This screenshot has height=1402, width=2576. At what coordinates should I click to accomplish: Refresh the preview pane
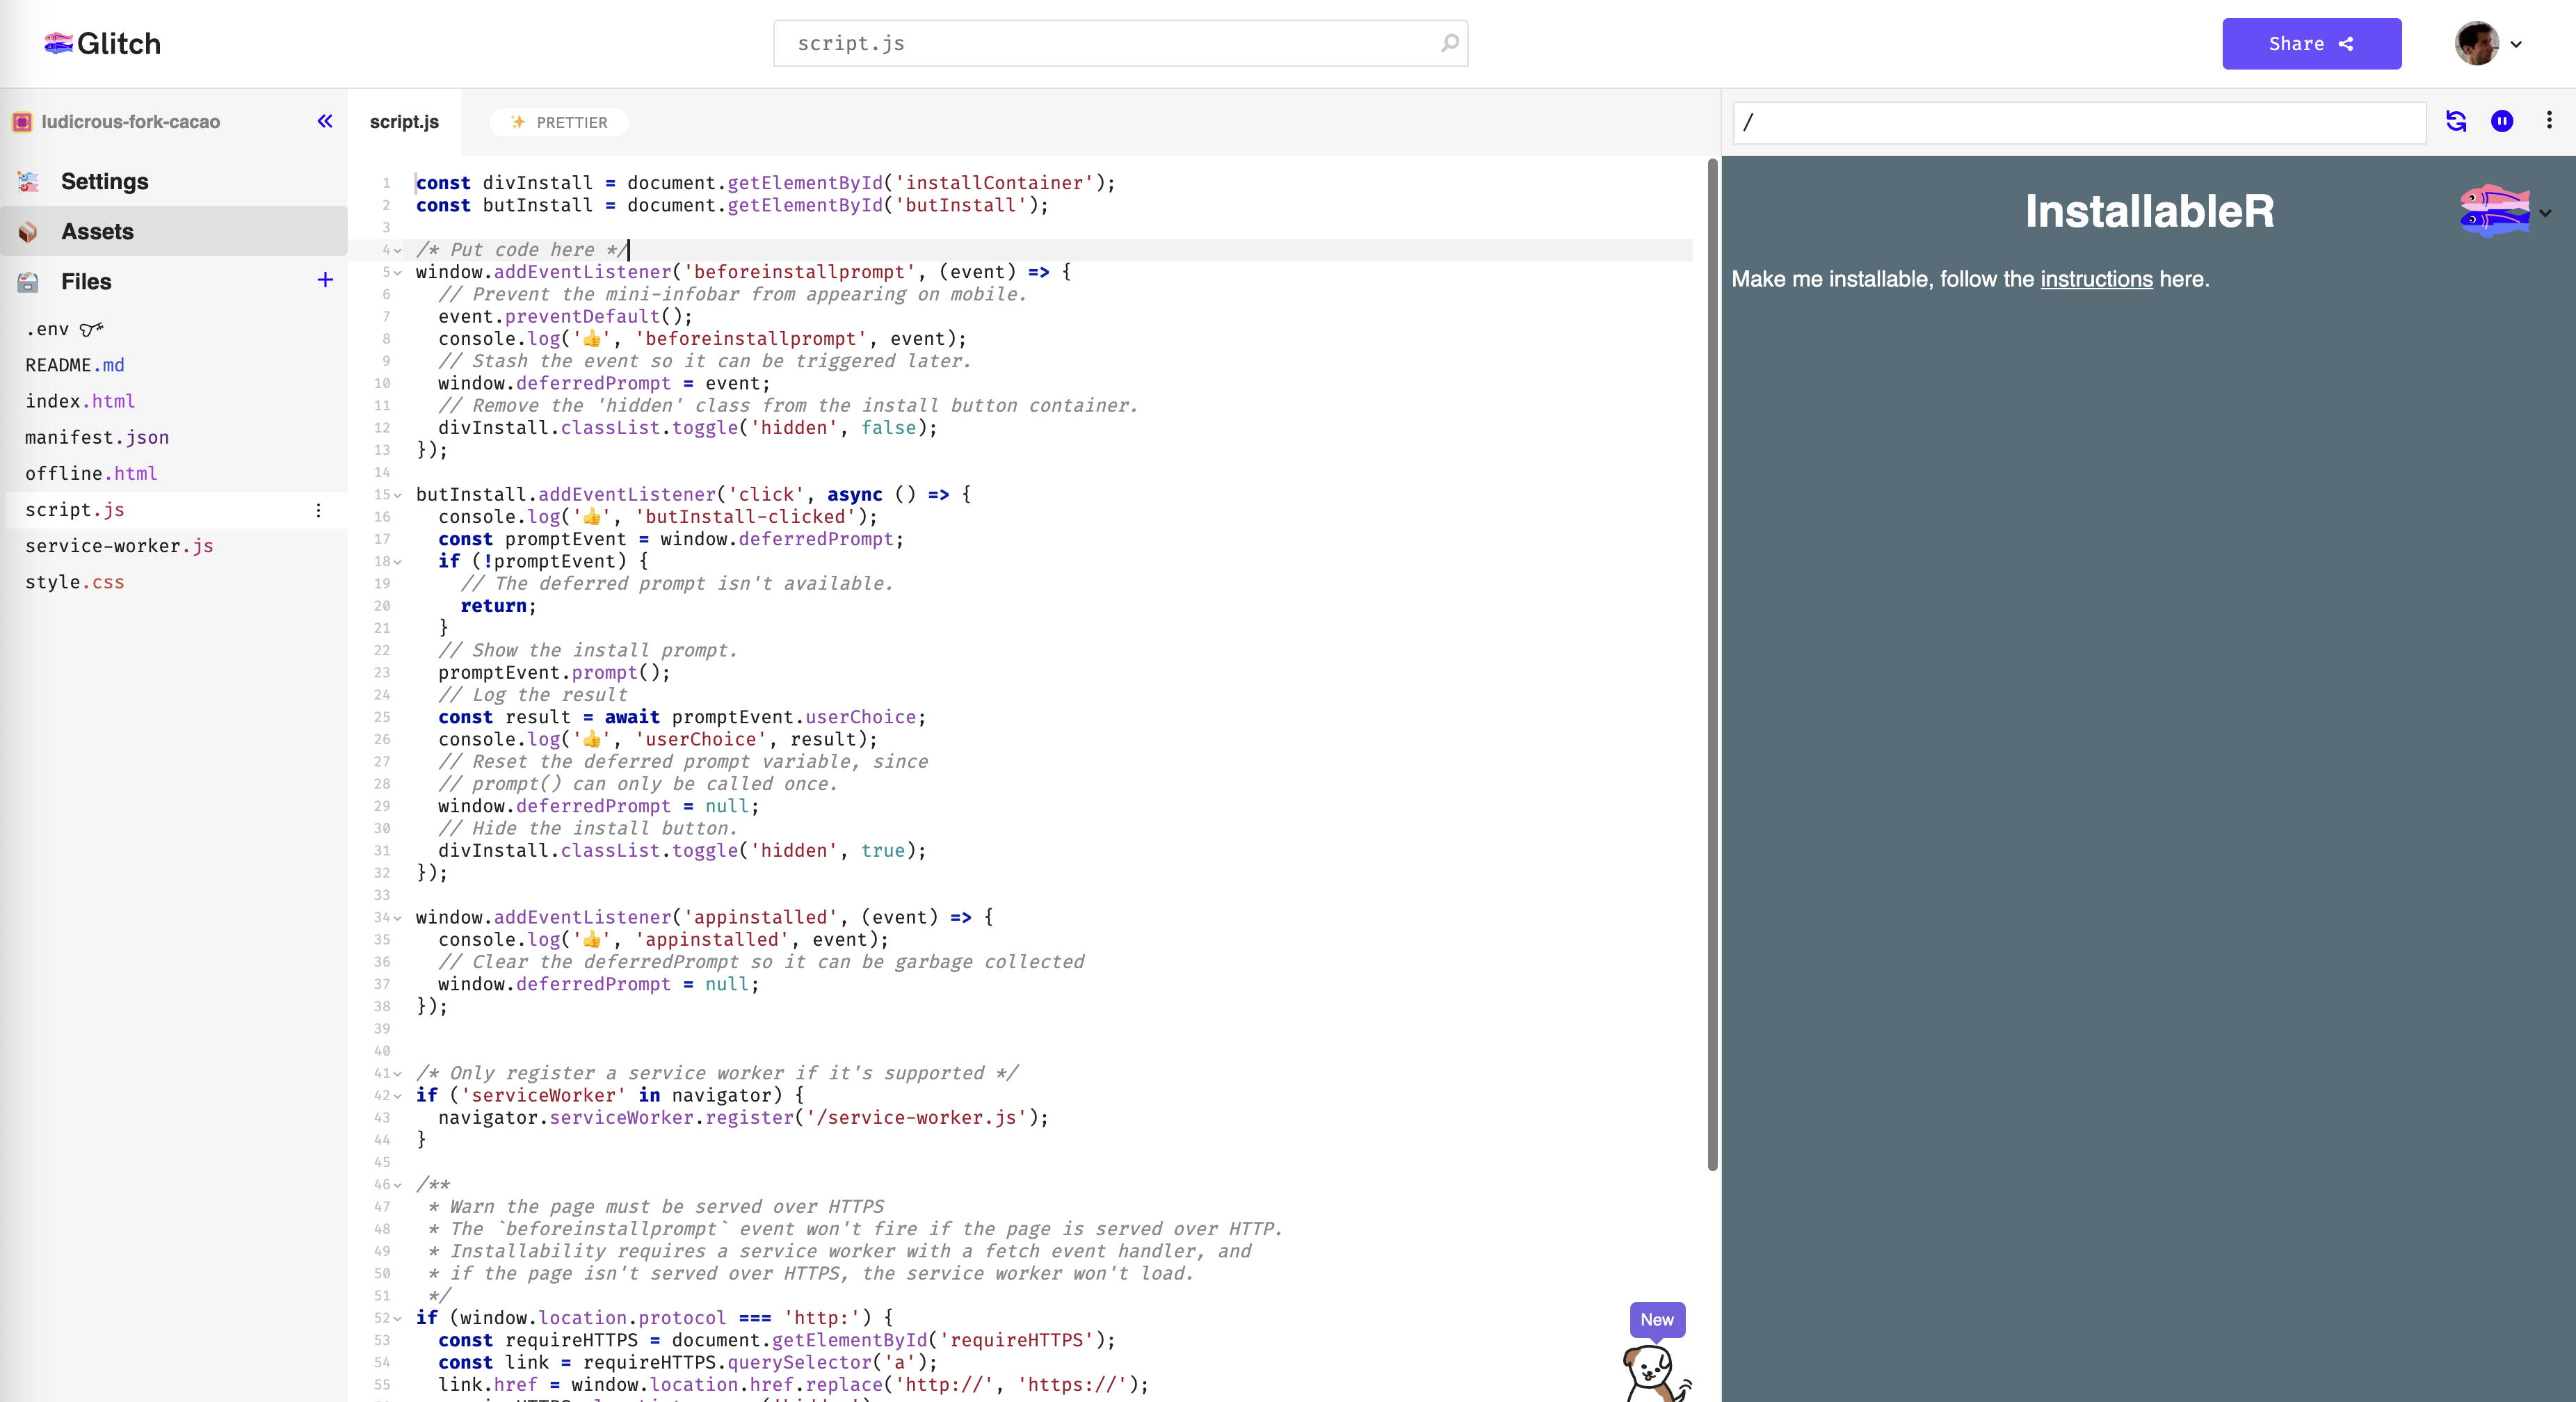pos(2456,121)
